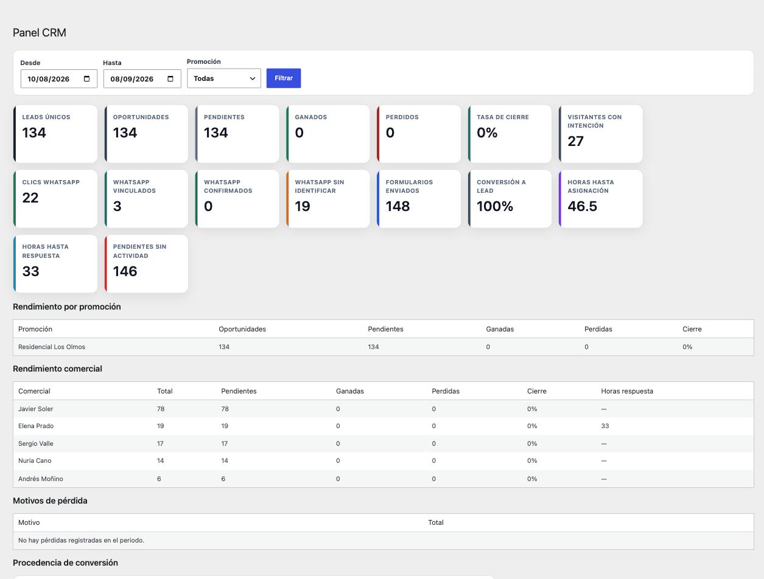Select the Formularios Enviados card
The height and width of the screenshot is (579, 764).
(419, 199)
